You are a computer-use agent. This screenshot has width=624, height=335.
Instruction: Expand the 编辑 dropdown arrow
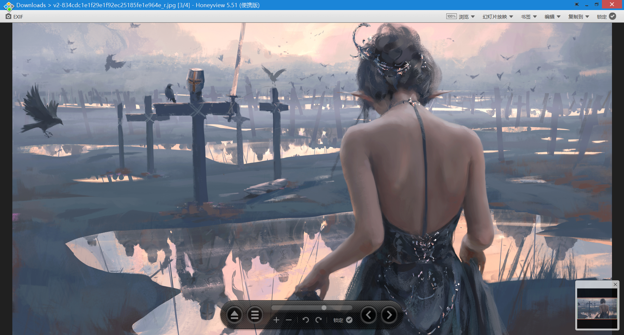click(x=559, y=17)
